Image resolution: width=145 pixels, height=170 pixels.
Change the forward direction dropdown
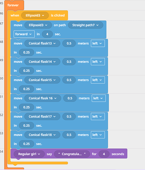point(24,34)
